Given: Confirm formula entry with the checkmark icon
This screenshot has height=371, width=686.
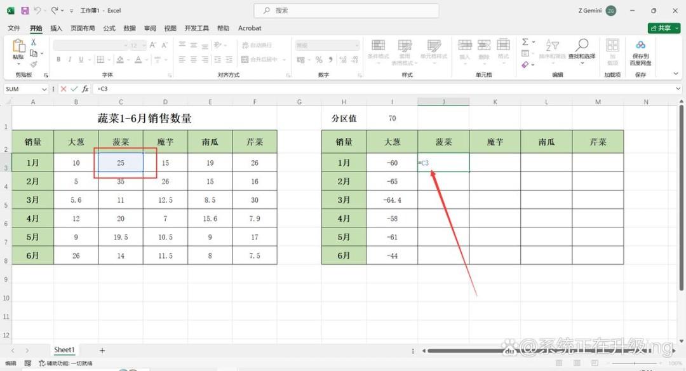Looking at the screenshot, I should click(74, 89).
